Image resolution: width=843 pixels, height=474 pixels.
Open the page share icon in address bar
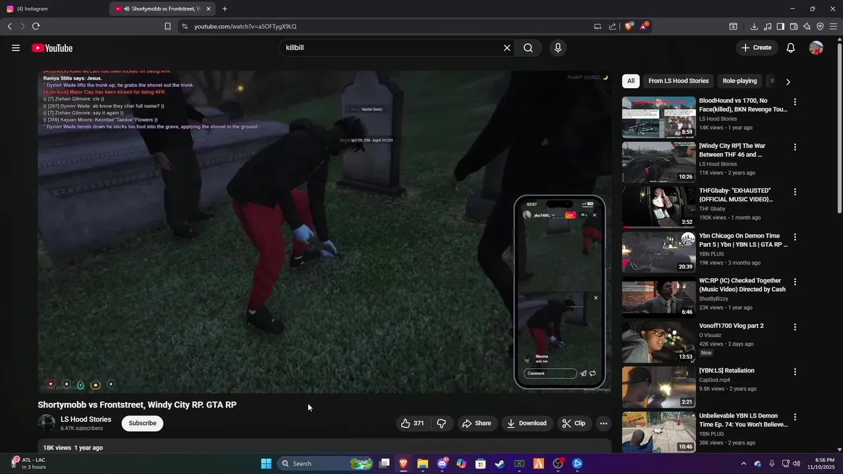612,26
